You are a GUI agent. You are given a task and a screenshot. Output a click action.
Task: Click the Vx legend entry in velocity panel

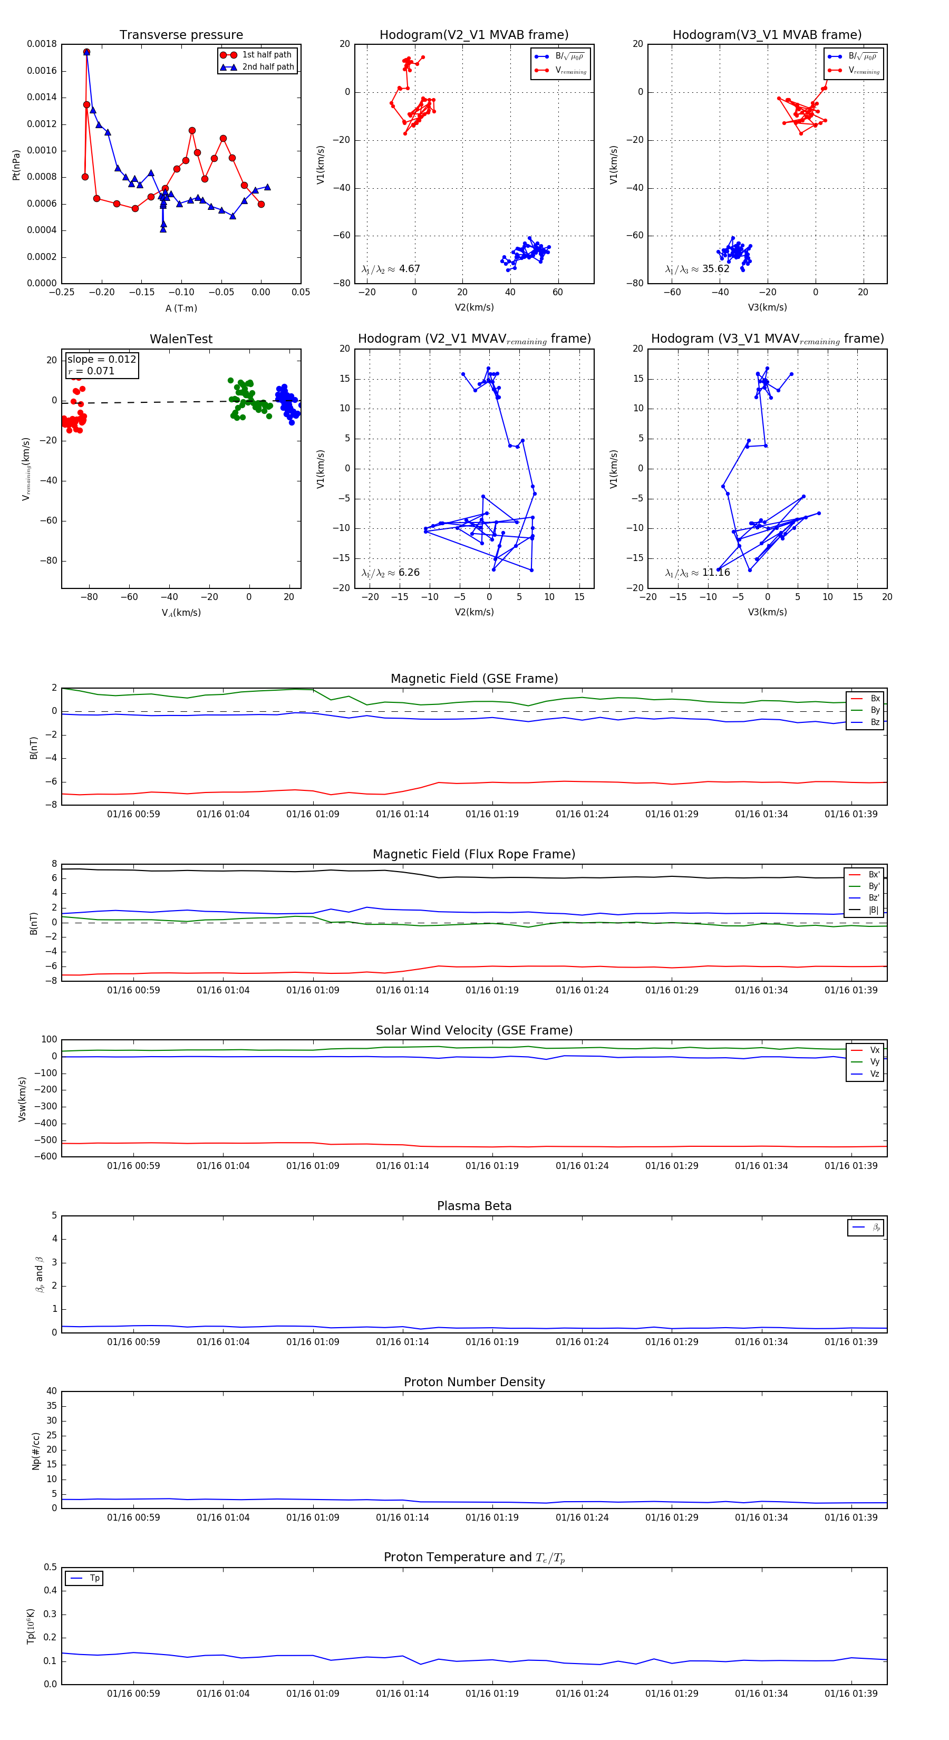pos(865,1050)
